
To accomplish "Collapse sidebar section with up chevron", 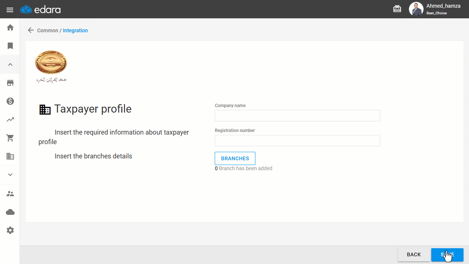I will 10,65.
